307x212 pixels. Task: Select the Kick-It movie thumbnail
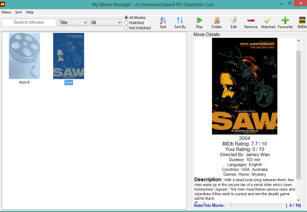[25, 56]
